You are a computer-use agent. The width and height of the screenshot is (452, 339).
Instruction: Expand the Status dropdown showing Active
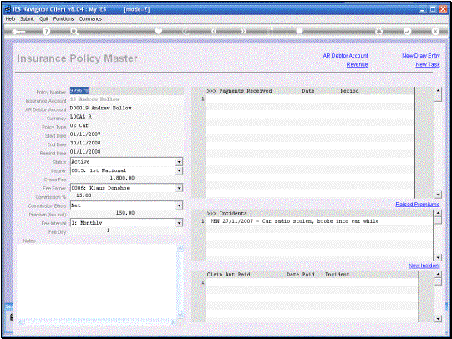pyautogui.click(x=180, y=162)
